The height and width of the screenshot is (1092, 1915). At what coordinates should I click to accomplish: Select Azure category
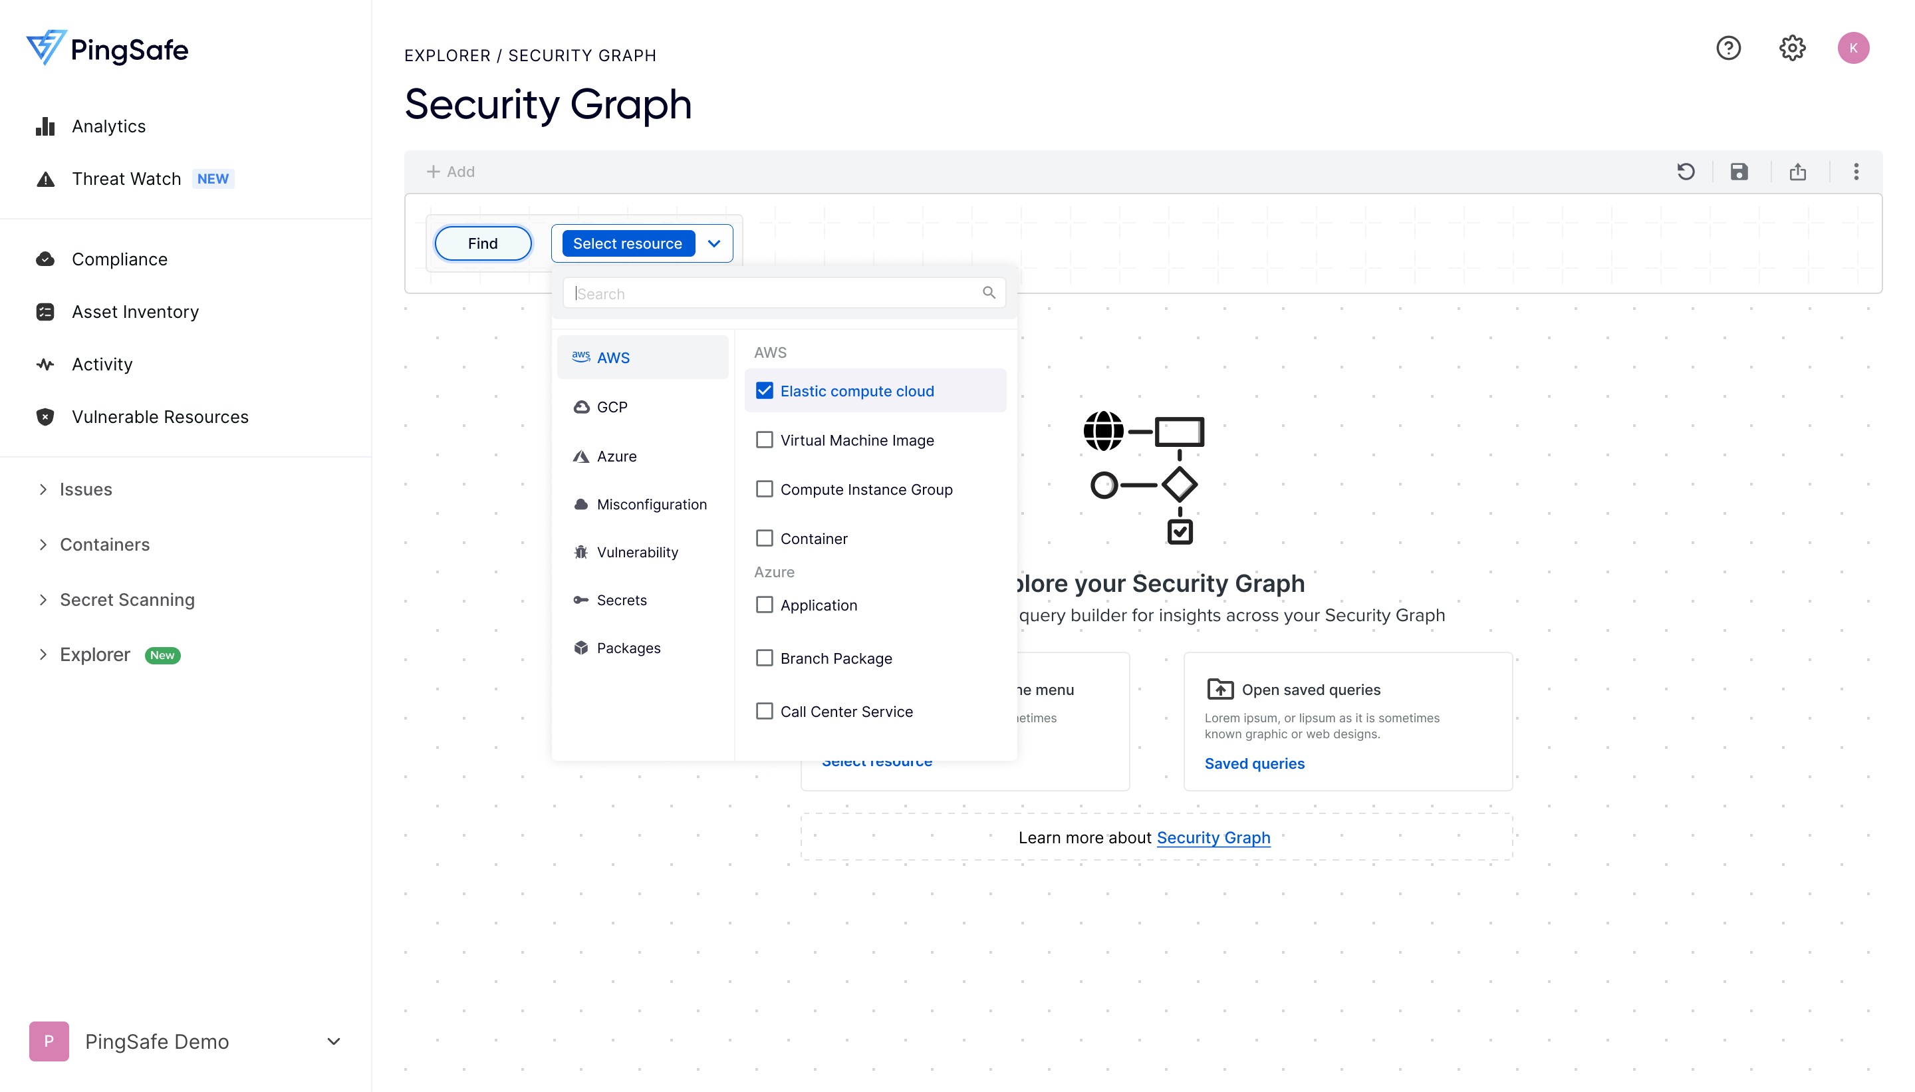coord(642,456)
